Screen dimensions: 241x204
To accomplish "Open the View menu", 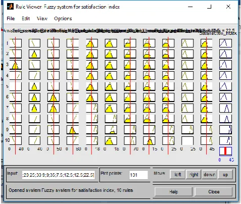I will [42, 18].
